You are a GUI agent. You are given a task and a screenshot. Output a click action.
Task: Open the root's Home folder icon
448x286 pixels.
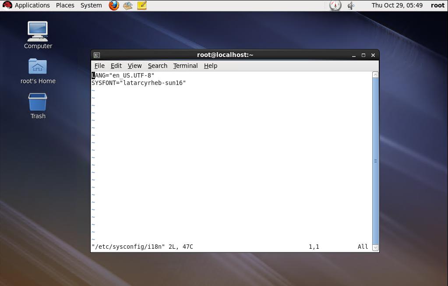38,71
